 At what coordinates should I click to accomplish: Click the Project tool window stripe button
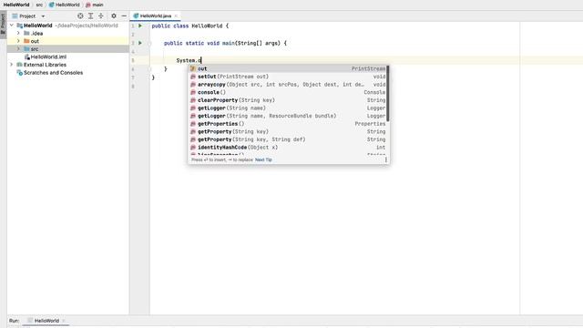coord(3,25)
